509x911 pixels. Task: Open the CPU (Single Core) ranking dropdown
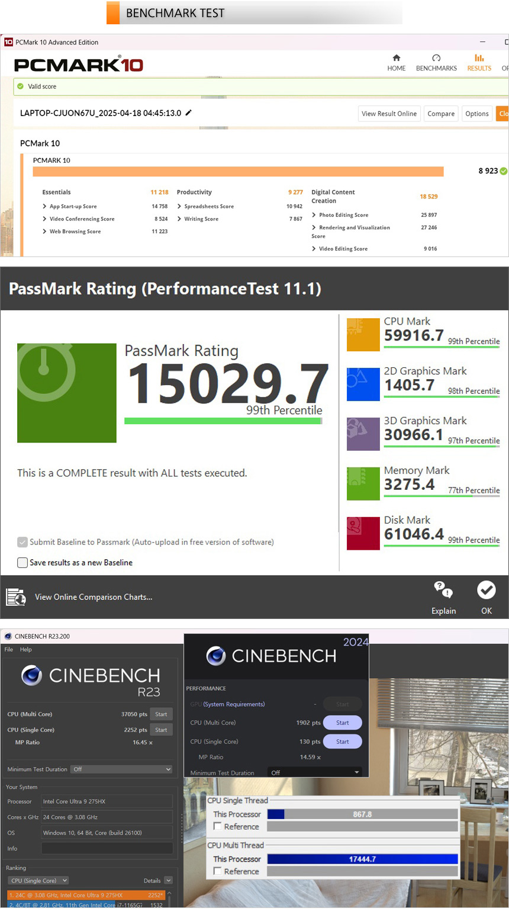40,881
